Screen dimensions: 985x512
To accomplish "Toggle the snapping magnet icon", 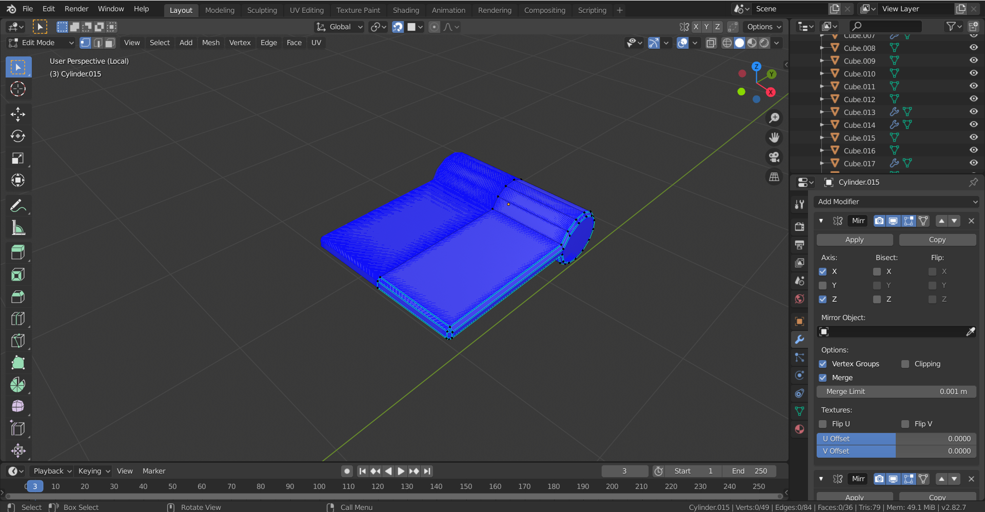I will click(398, 27).
